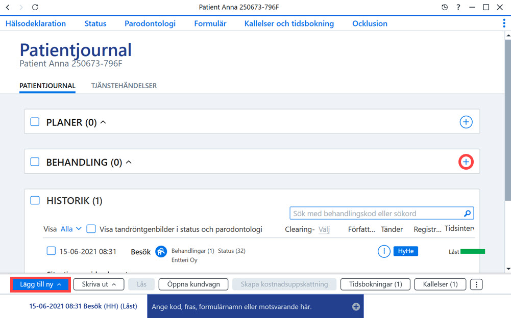Click the question mark help icon
The width and height of the screenshot is (511, 318).
pyautogui.click(x=458, y=7)
